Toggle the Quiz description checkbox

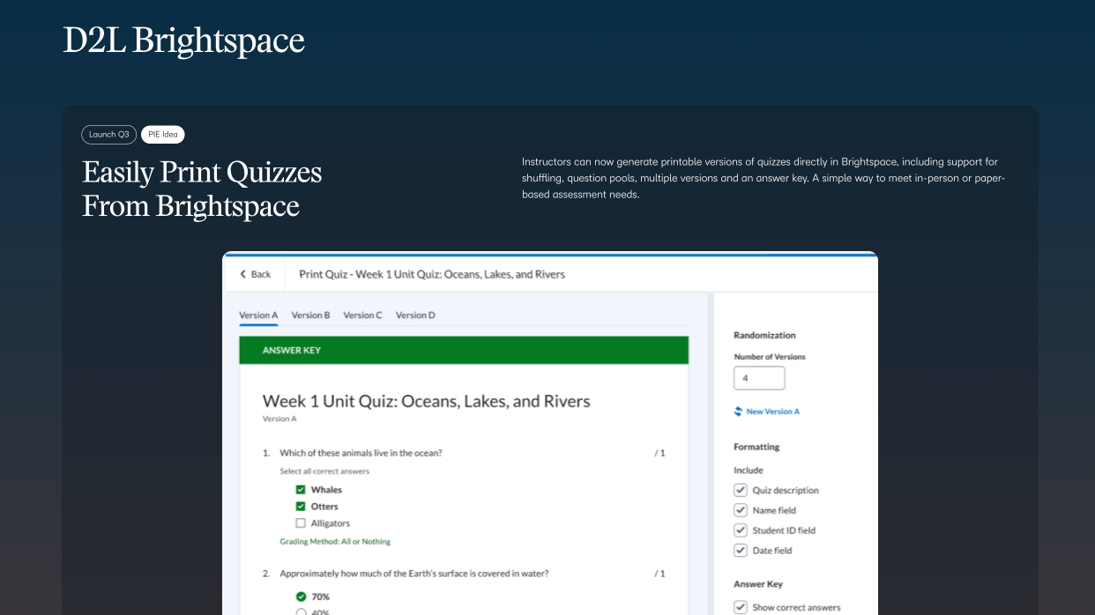741,490
